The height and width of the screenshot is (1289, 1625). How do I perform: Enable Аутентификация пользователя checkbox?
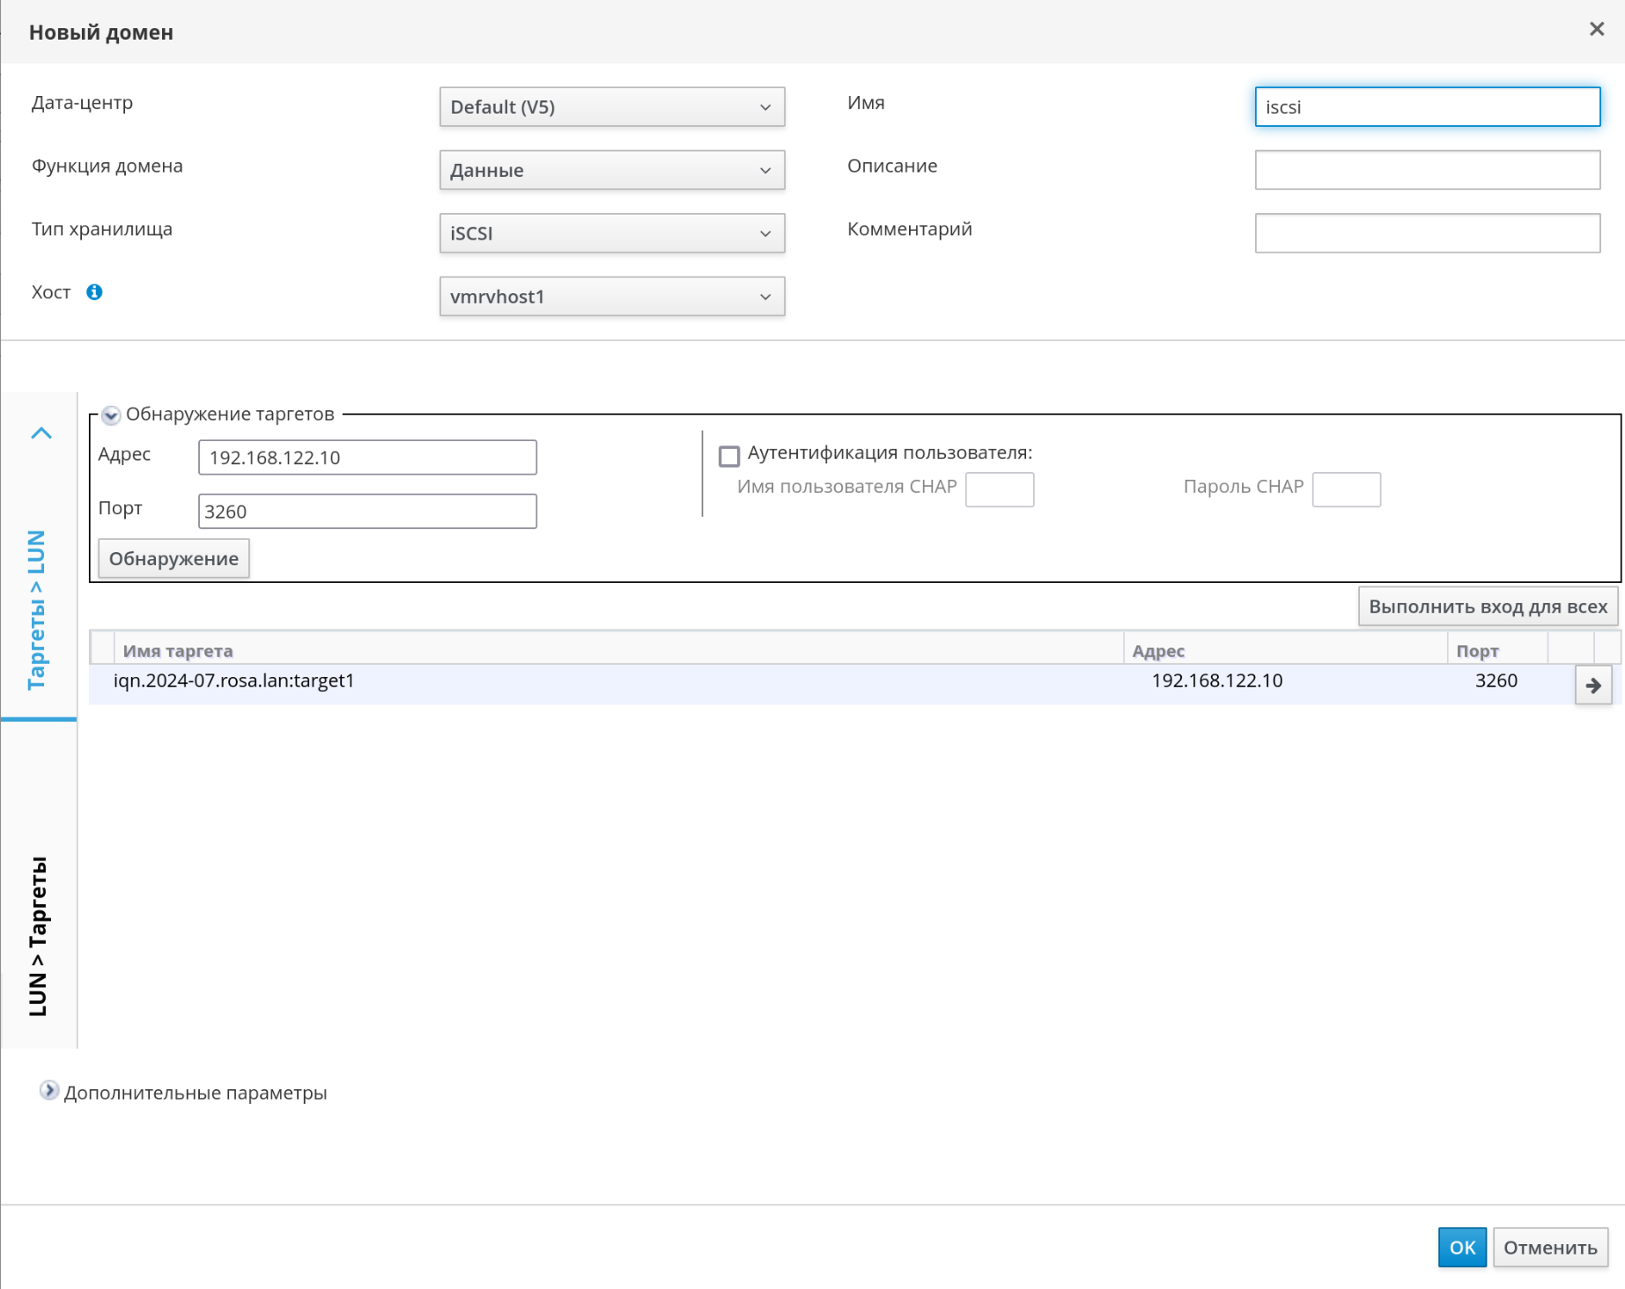(x=728, y=455)
